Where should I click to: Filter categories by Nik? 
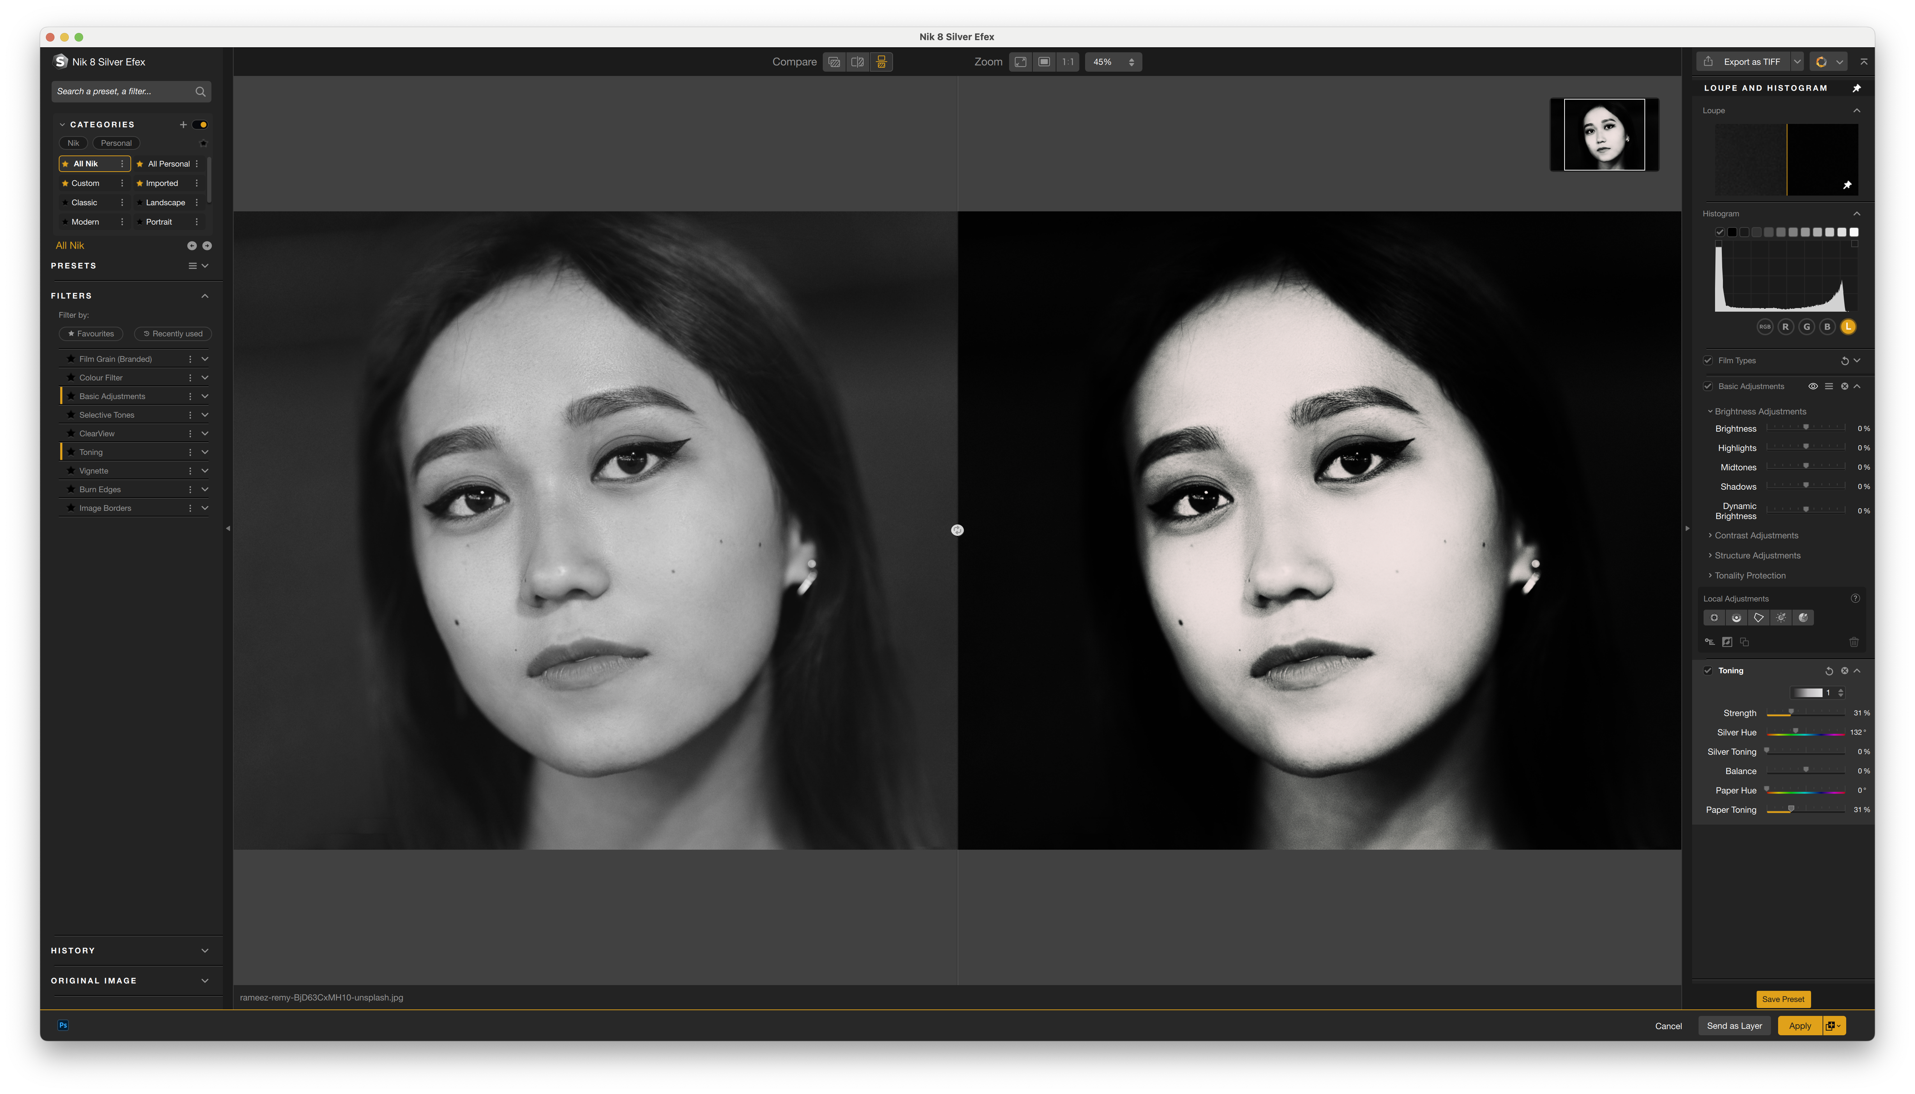click(x=74, y=143)
